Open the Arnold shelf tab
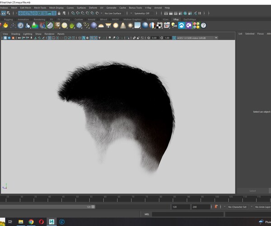 pos(91,19)
